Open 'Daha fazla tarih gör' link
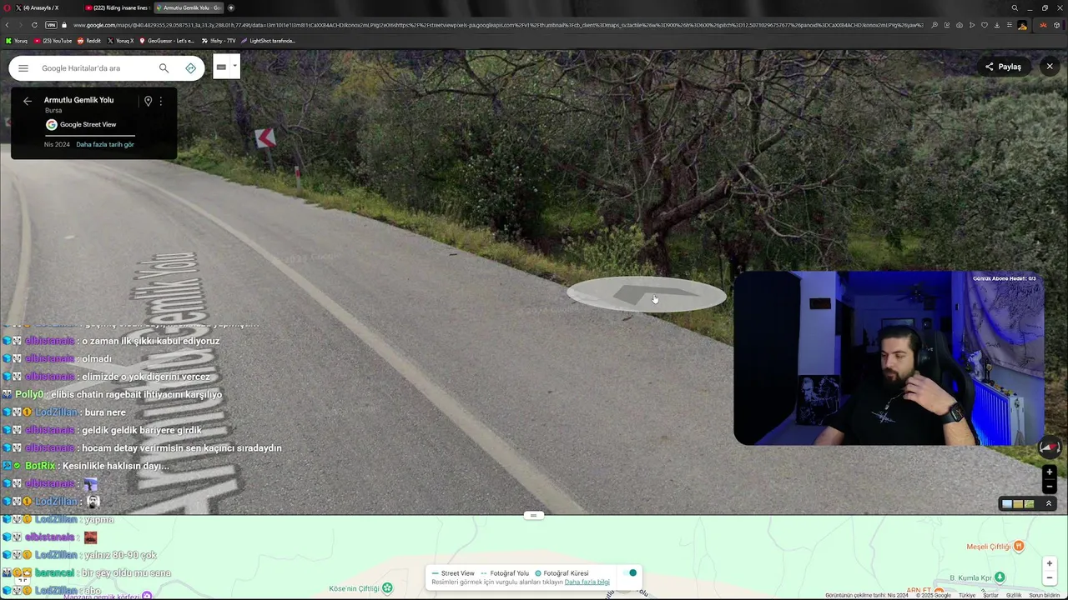The image size is (1068, 600). point(105,144)
